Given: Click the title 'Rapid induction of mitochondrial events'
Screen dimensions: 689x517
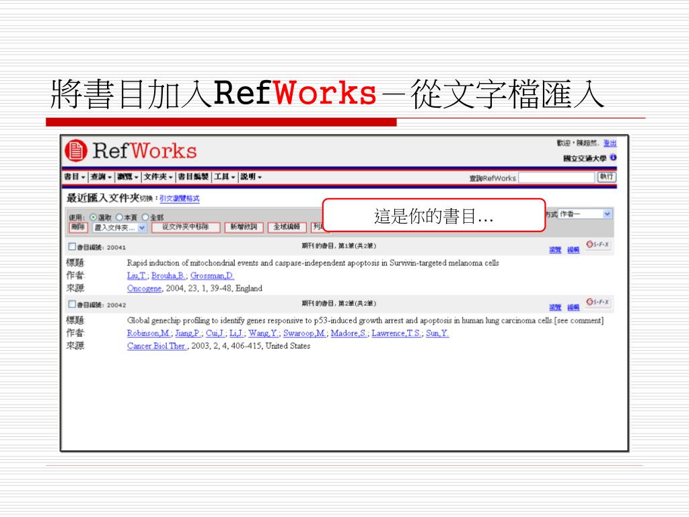Looking at the screenshot, I should coord(313,263).
